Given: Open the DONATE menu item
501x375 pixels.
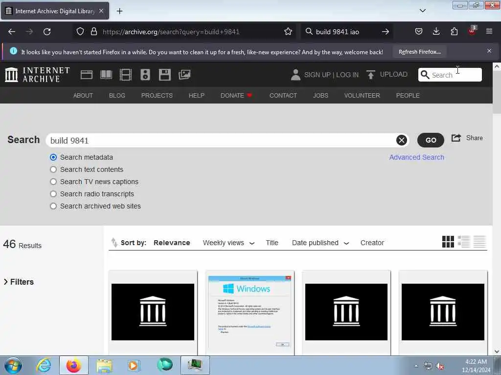Looking at the screenshot, I should click(236, 95).
